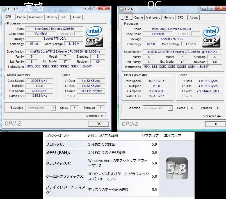226x199 pixels.
Task: Click the 45 nm Technology value in left window
Action: pyautogui.click(x=34, y=44)
